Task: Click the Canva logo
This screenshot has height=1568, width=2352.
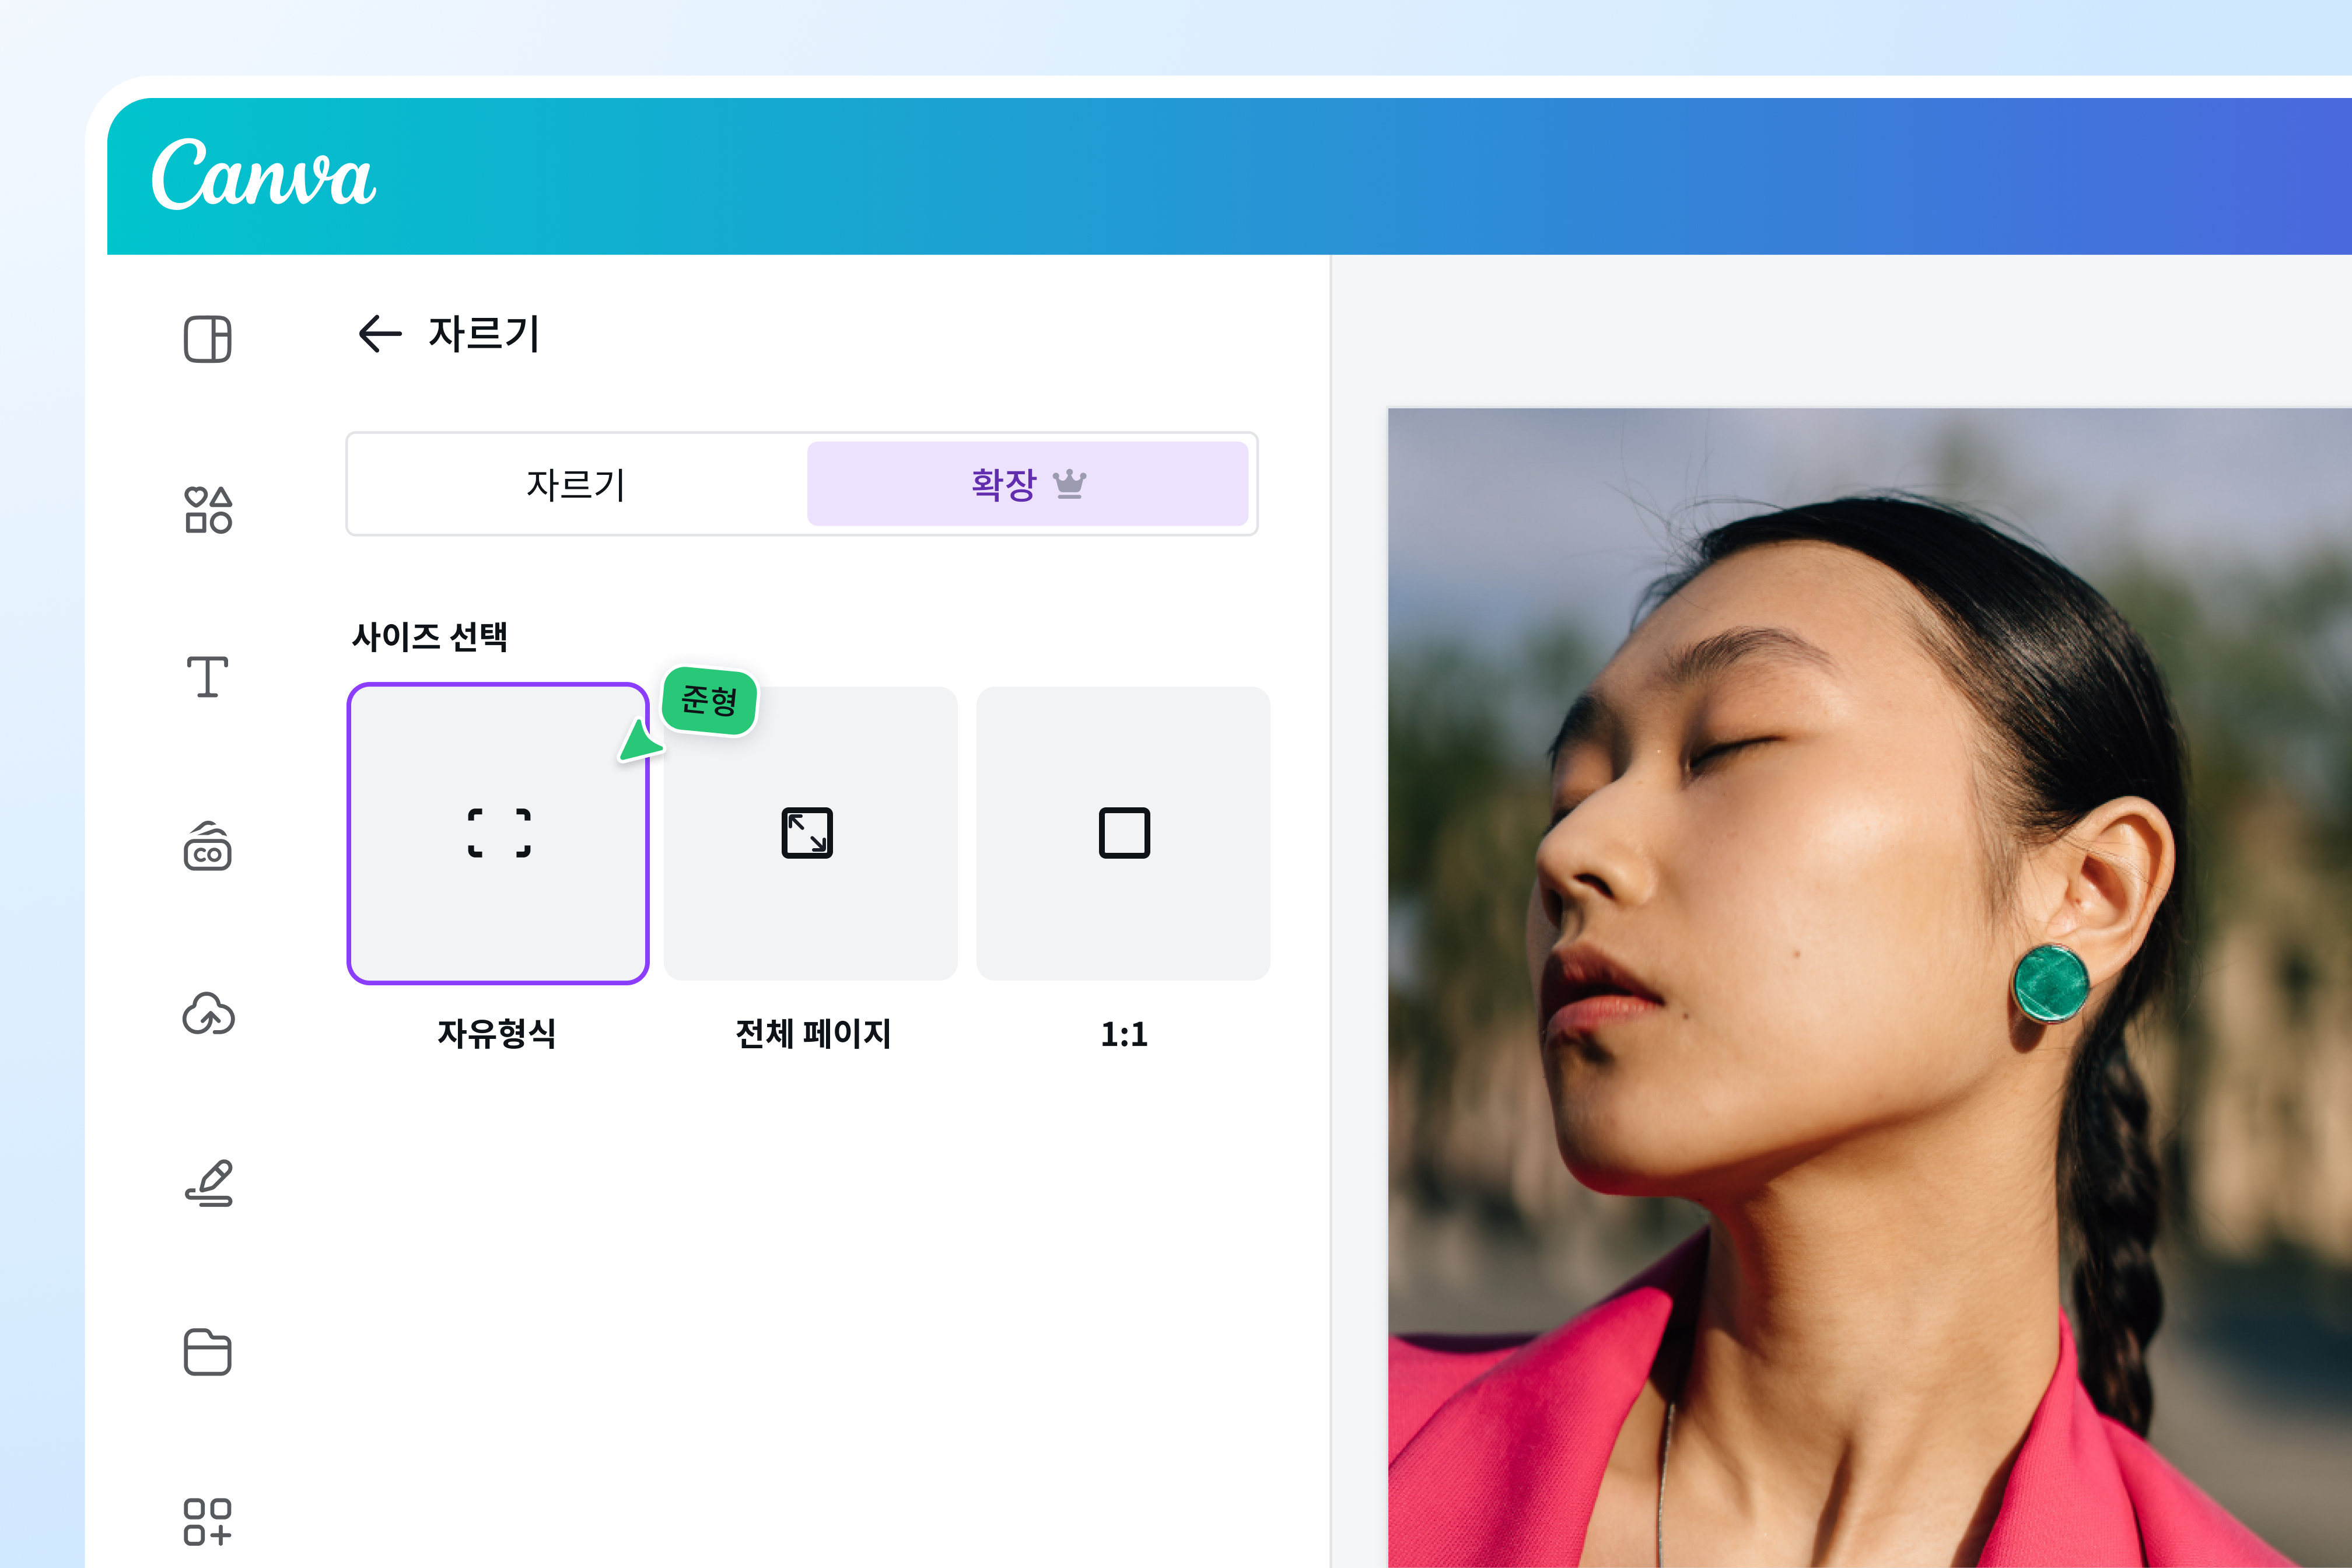Action: (x=264, y=175)
